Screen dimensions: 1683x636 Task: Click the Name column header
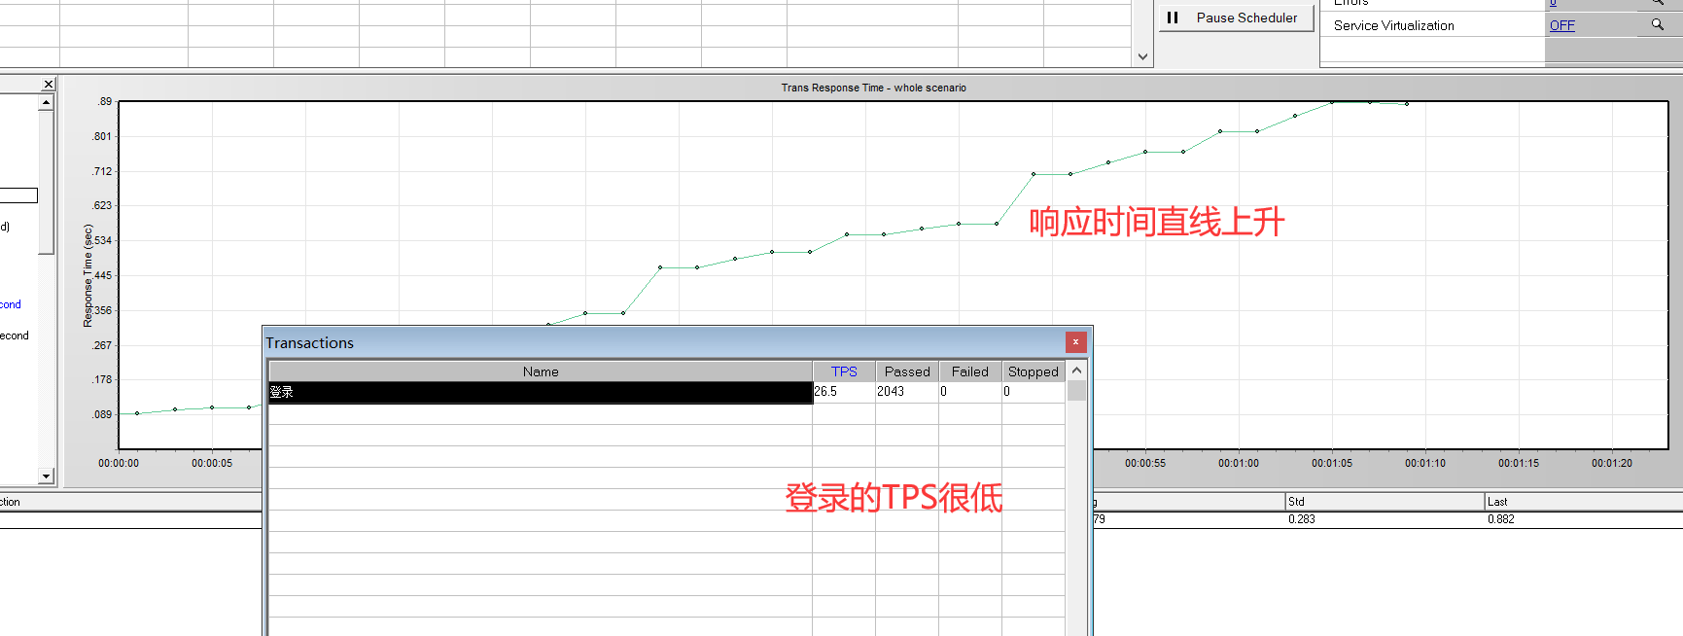click(540, 371)
